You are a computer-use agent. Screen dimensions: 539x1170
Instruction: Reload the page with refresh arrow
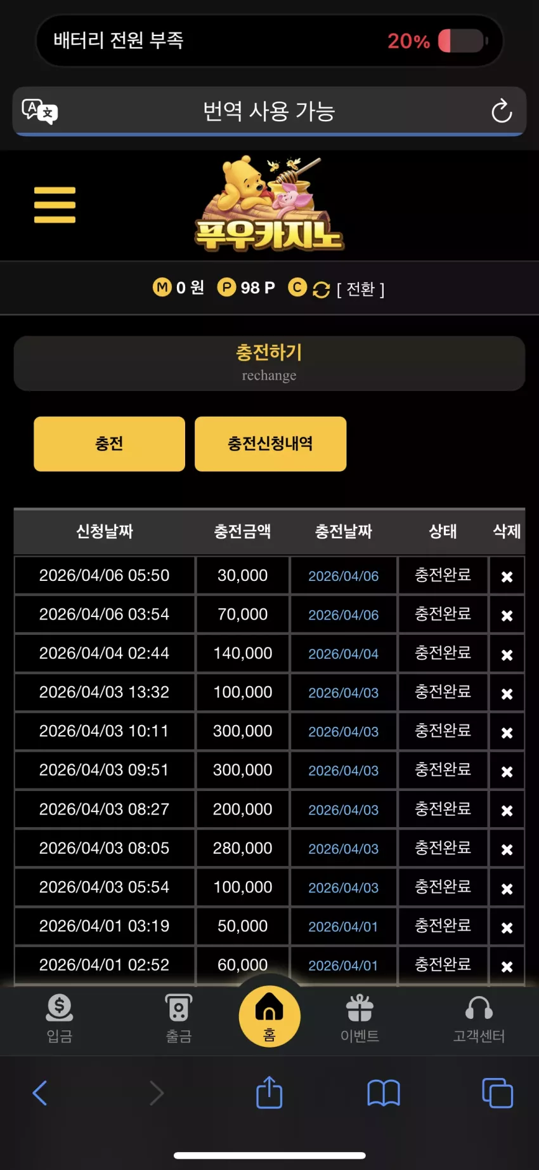502,111
